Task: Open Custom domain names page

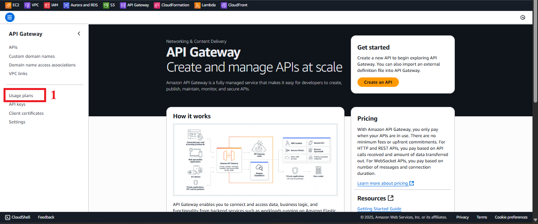Action: [x=32, y=56]
